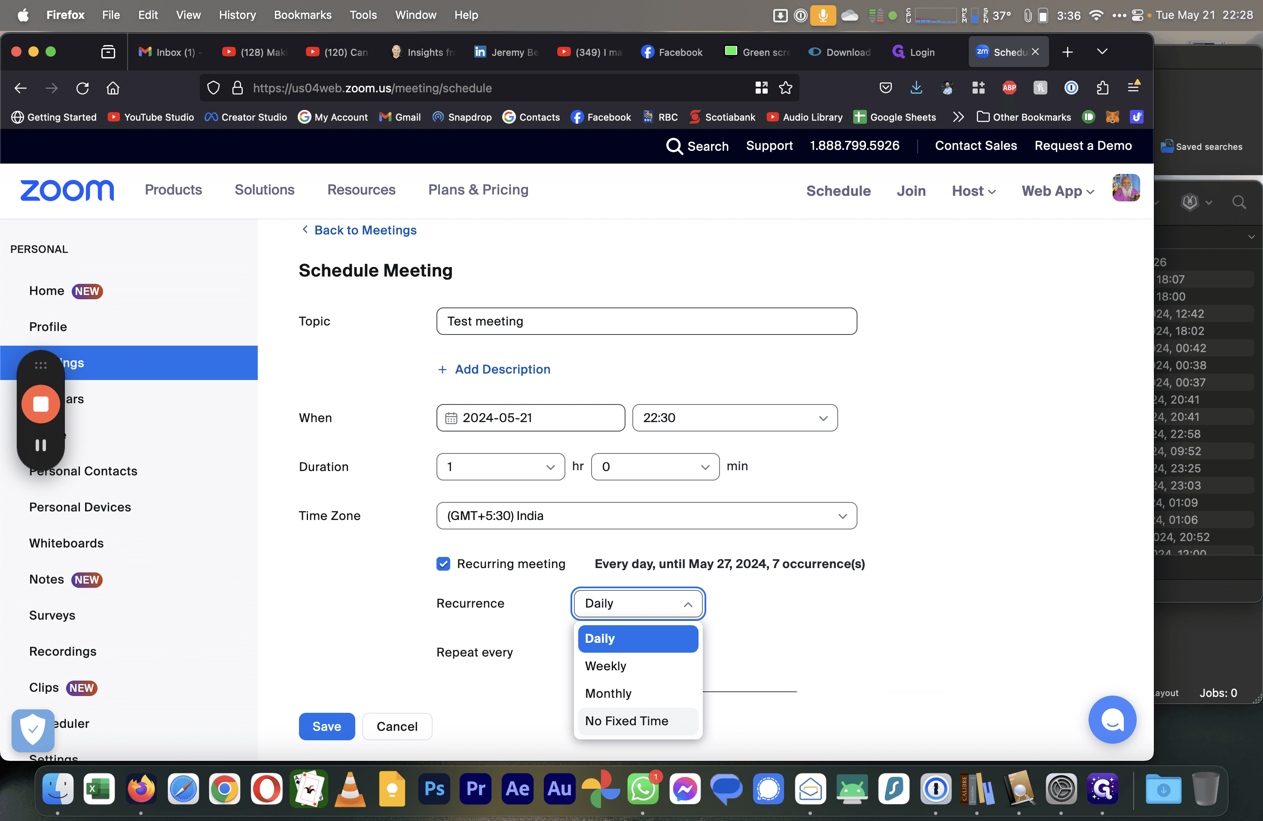Open Recordings in the sidebar

tap(63, 651)
